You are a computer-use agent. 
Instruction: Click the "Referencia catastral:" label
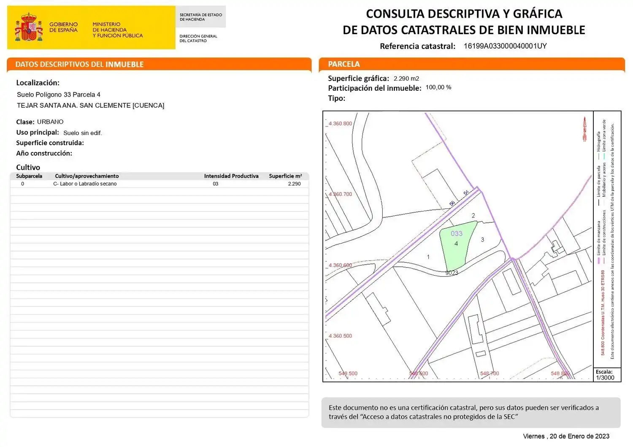[417, 46]
